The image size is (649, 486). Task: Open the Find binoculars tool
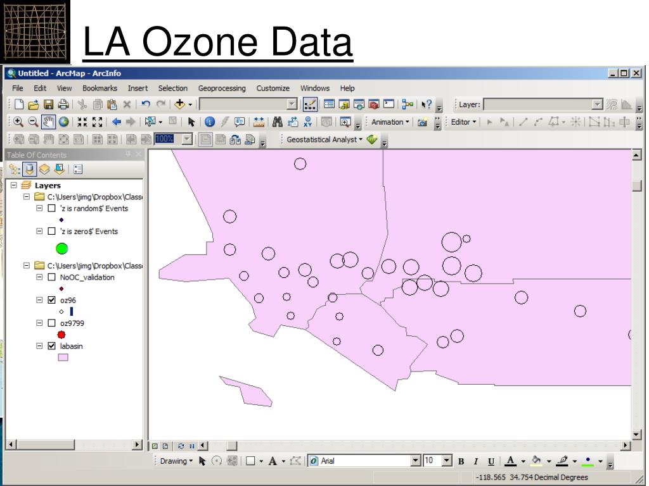pyautogui.click(x=278, y=122)
